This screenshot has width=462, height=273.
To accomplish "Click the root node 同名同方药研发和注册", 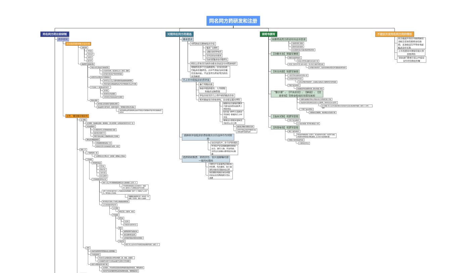I will [233, 21].
